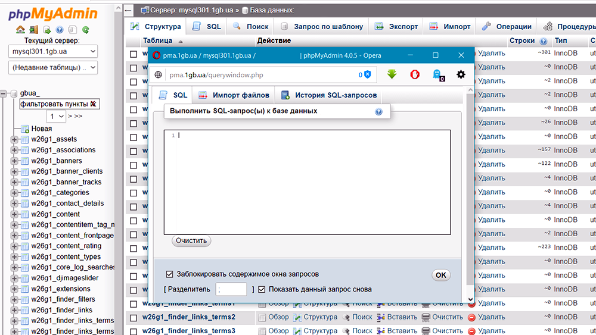Click the green download arrow extension icon
The image size is (596, 335).
(392, 74)
